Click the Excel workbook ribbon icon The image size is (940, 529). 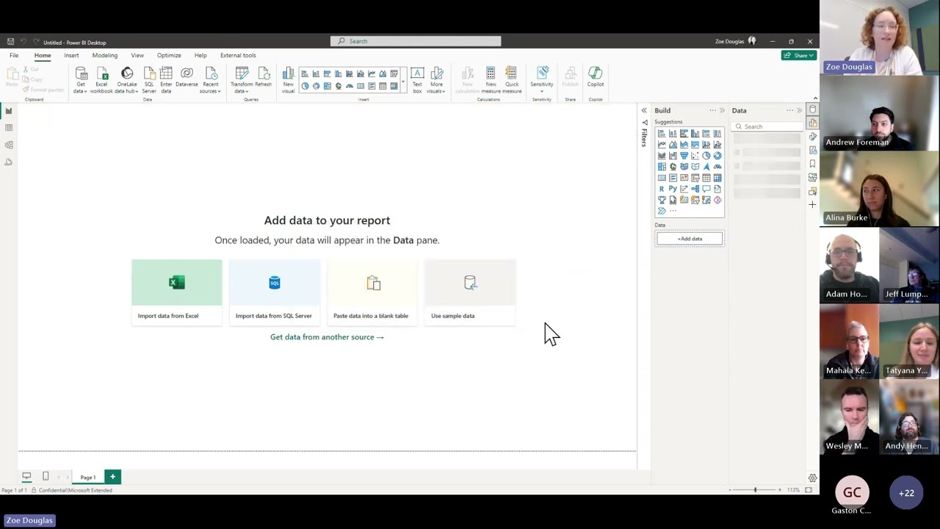click(101, 79)
